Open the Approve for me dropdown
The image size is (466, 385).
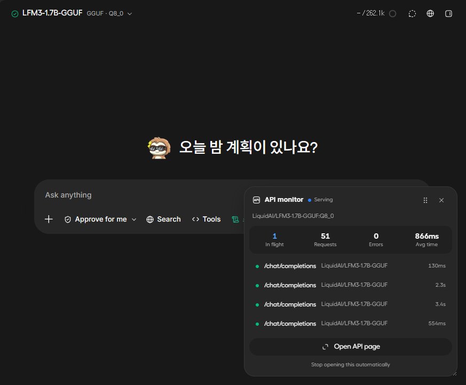click(x=100, y=219)
